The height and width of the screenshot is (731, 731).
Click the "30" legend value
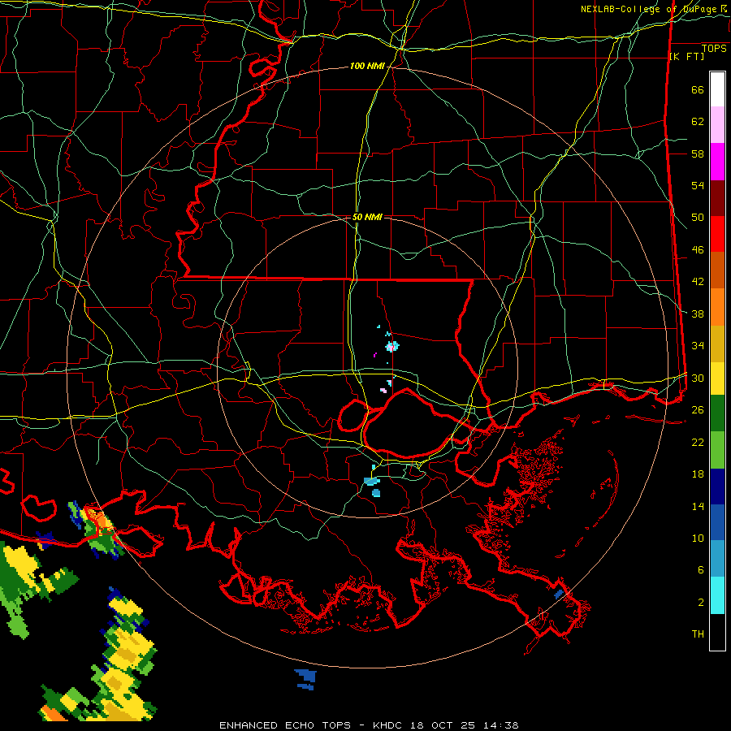tap(698, 378)
